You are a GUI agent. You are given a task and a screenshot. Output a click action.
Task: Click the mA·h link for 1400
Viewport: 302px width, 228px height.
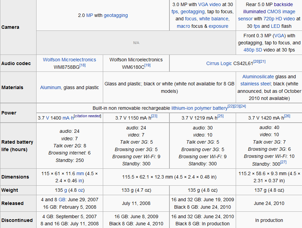pos(68,118)
